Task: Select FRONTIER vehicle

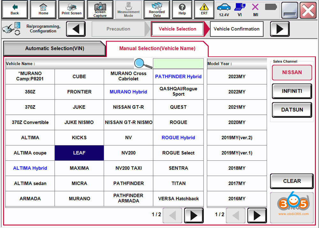Action: pos(79,92)
